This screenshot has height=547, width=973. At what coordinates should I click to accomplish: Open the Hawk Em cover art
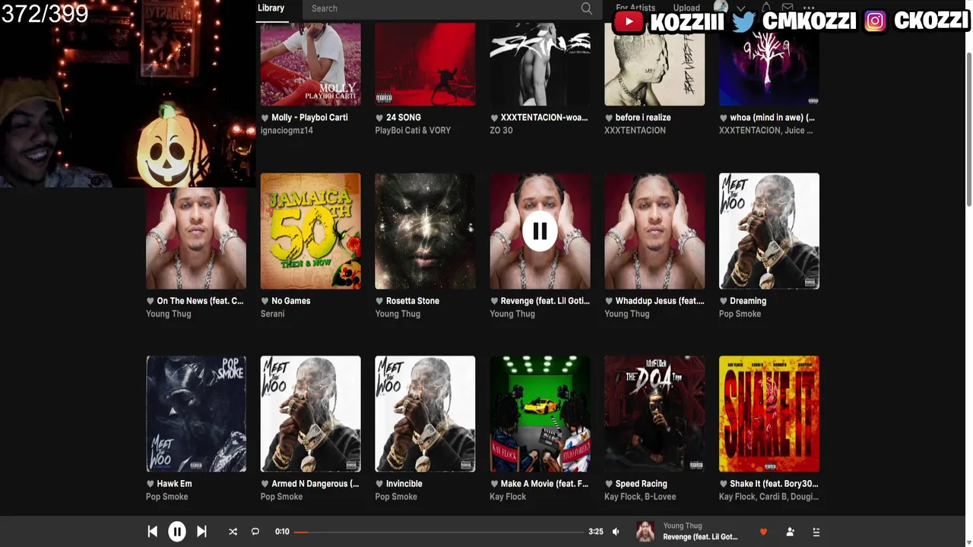[x=196, y=414]
